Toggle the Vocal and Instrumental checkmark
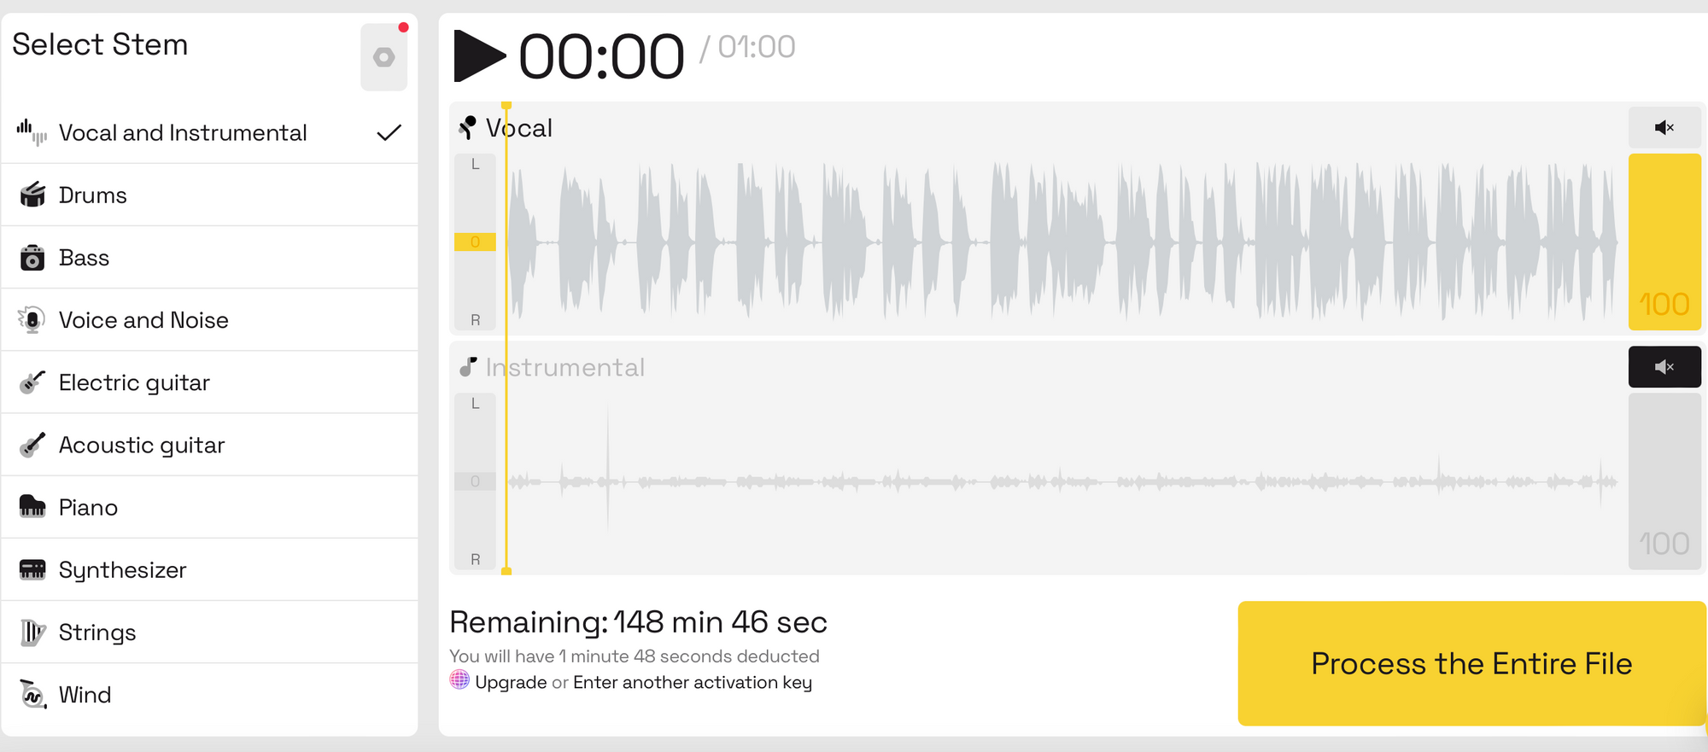This screenshot has width=1708, height=752. tap(389, 132)
